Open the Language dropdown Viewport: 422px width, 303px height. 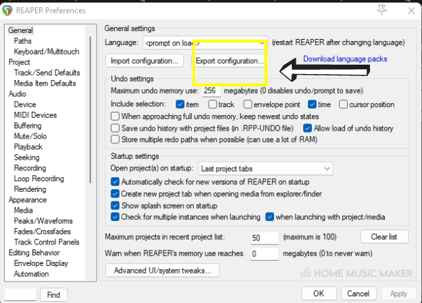pos(205,43)
